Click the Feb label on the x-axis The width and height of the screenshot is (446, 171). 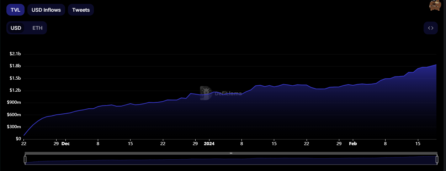[x=352, y=144]
